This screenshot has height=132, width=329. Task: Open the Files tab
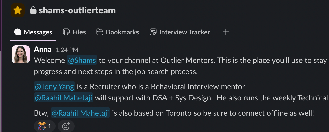(x=74, y=32)
